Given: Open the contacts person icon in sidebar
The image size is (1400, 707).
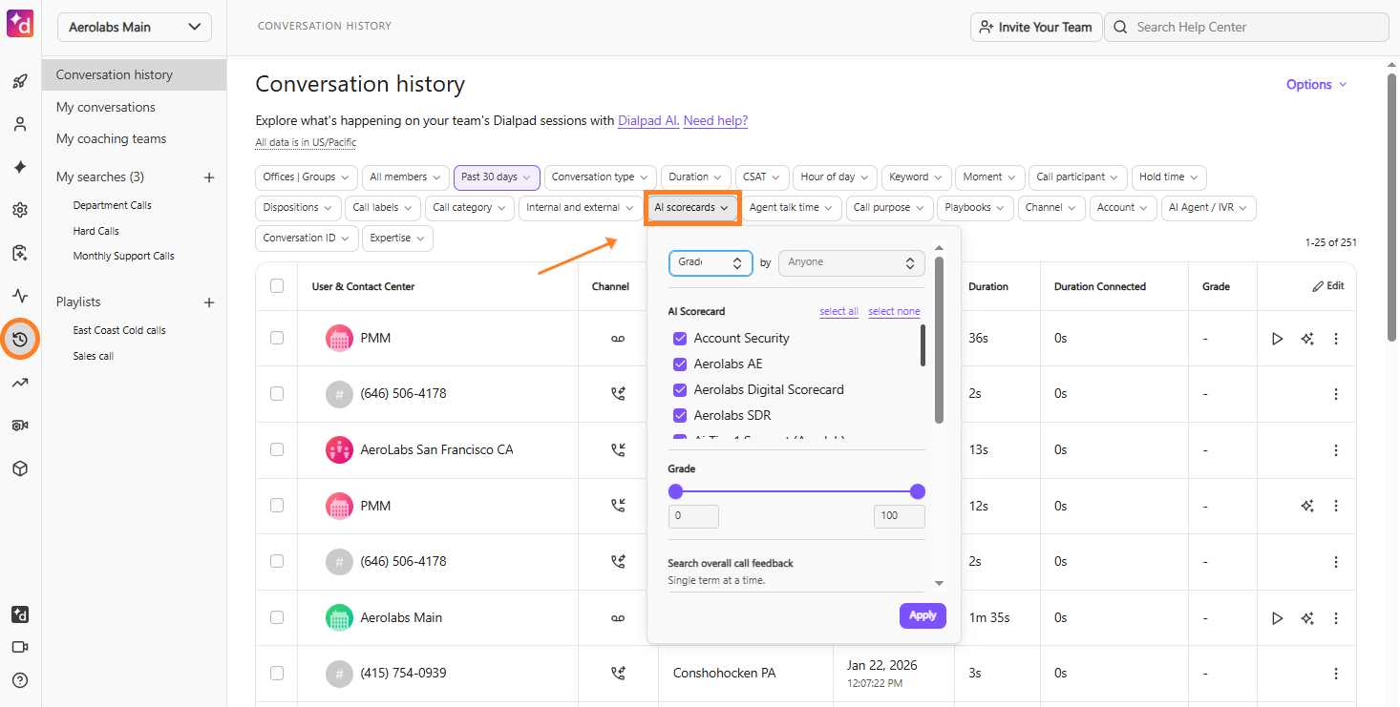Looking at the screenshot, I should coord(20,124).
